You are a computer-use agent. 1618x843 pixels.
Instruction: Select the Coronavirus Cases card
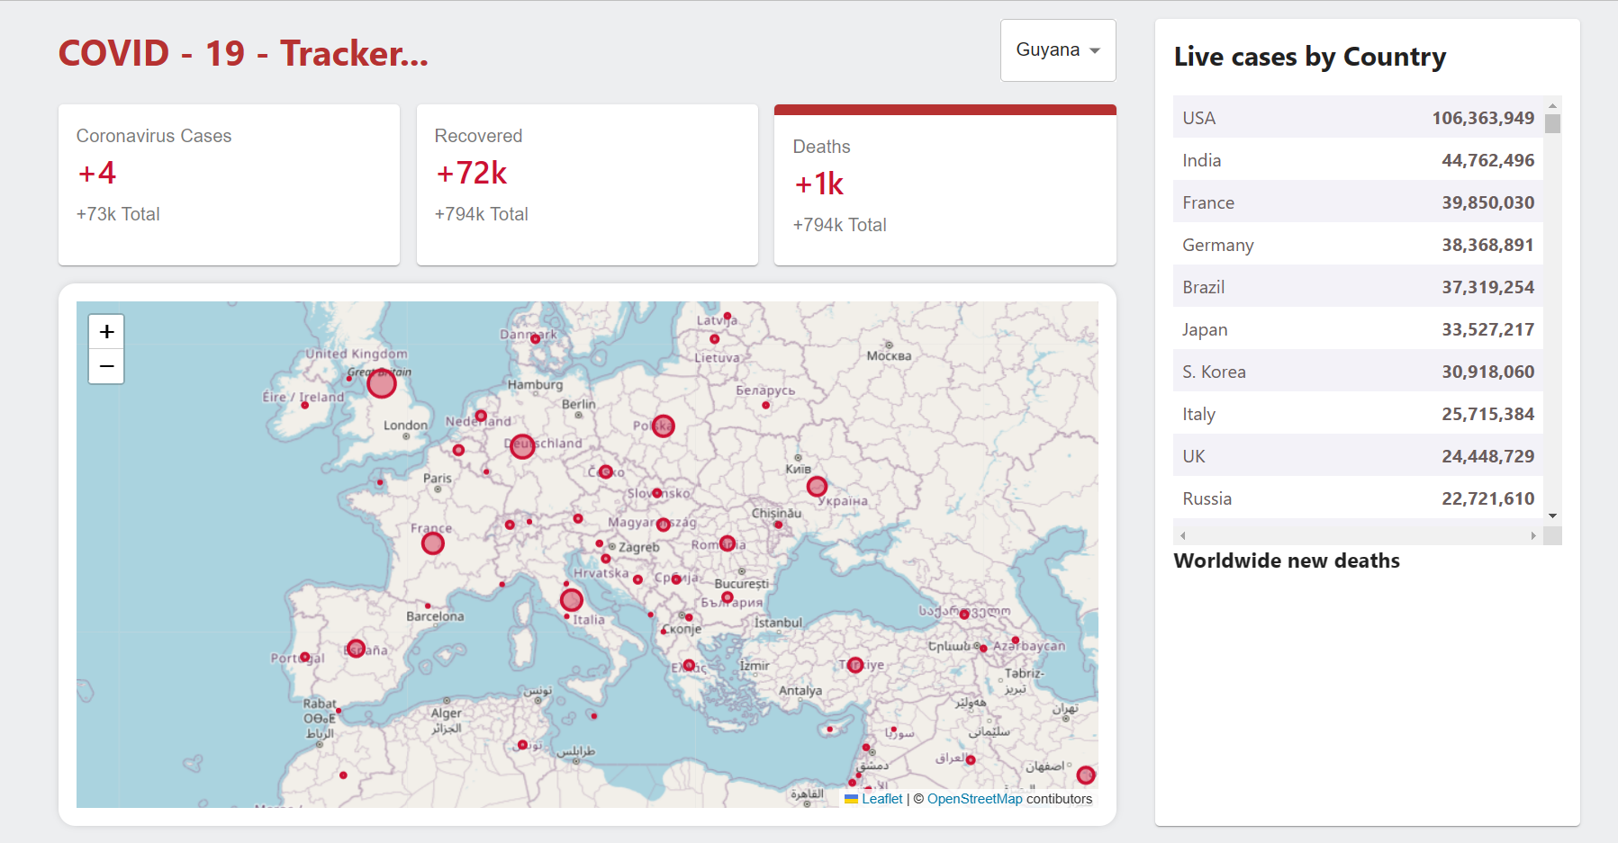[229, 184]
